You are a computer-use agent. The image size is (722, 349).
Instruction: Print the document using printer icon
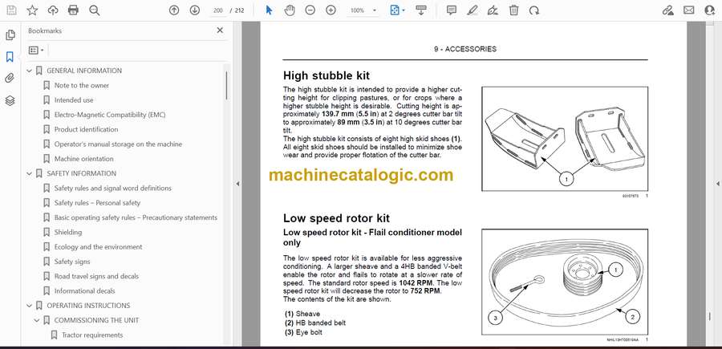pyautogui.click(x=73, y=10)
